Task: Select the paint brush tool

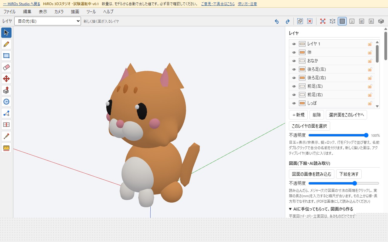Action: pyautogui.click(x=6, y=136)
